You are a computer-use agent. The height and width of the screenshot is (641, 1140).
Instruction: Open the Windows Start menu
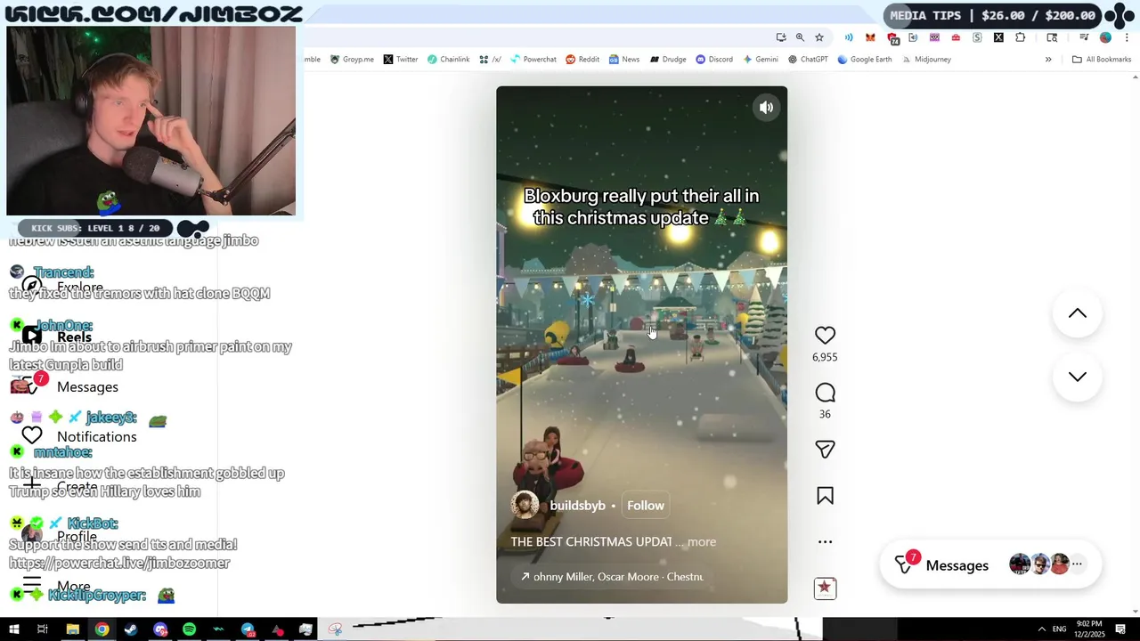pos(13,629)
